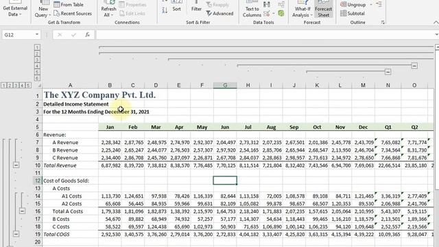Collapse the Total Revenue row group
Image resolution: width=439 pixels, height=247 pixels.
(16, 165)
